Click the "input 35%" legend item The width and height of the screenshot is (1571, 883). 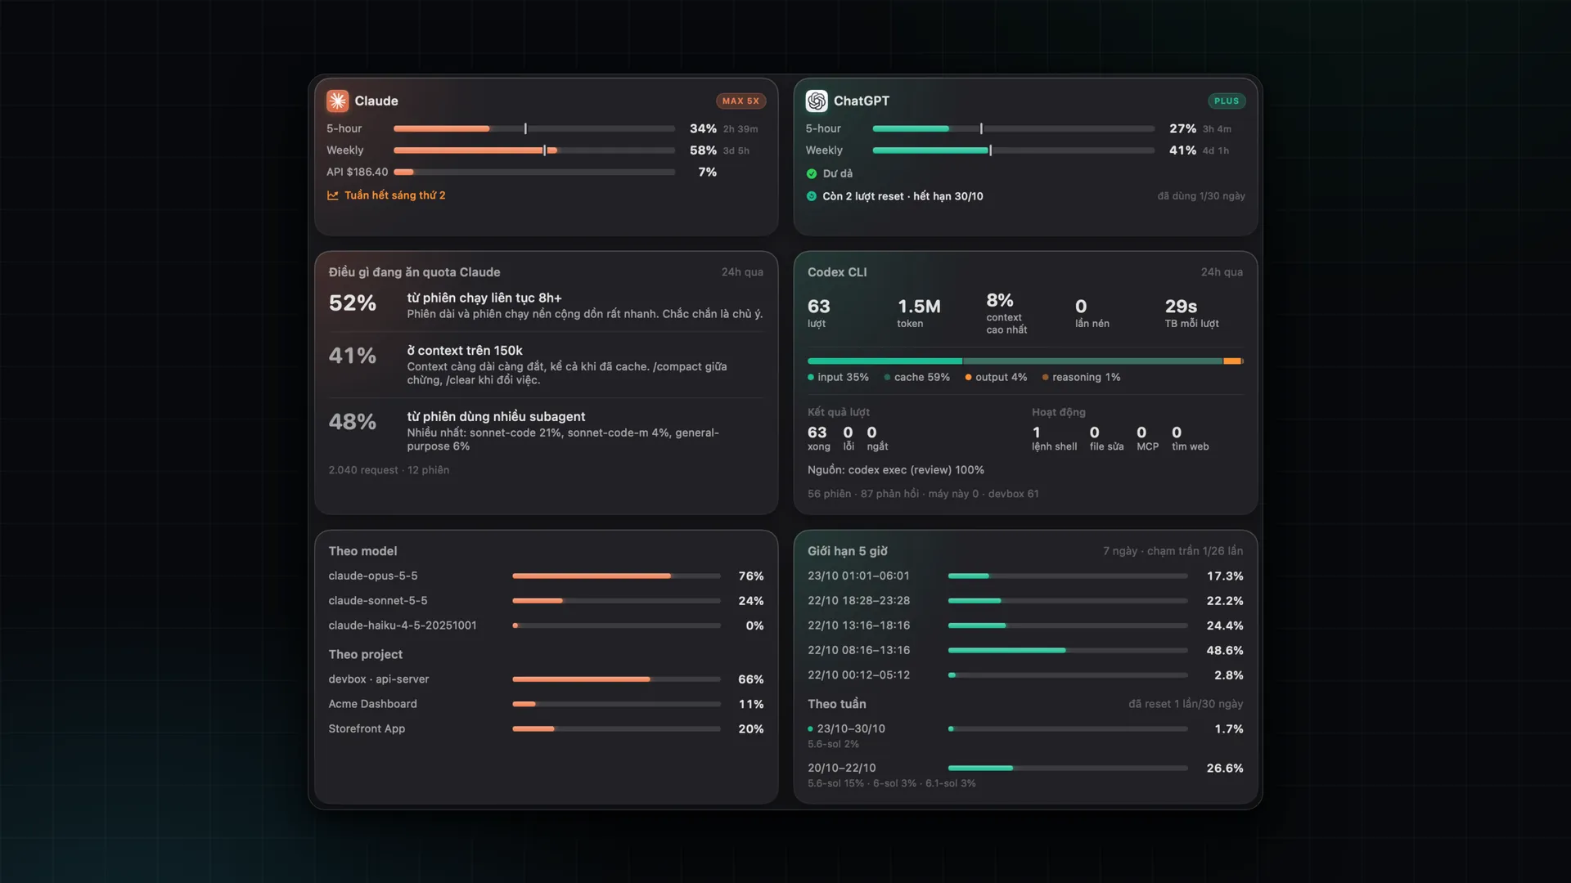point(838,377)
